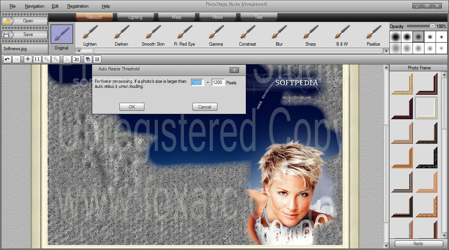Click the width field showing 1600
The image size is (449, 250).
pos(197,82)
